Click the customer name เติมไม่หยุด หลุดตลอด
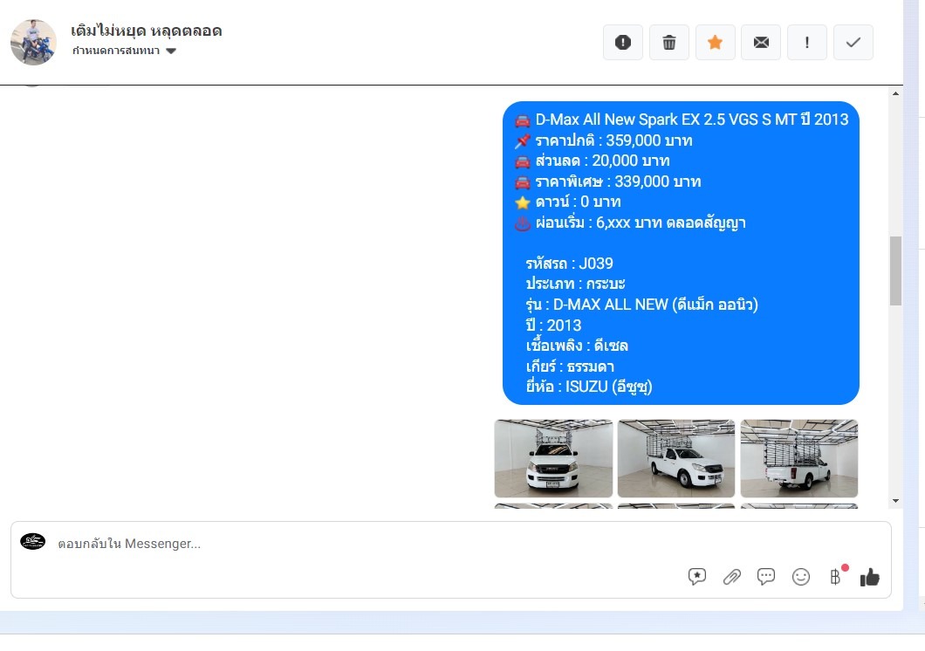 click(147, 31)
